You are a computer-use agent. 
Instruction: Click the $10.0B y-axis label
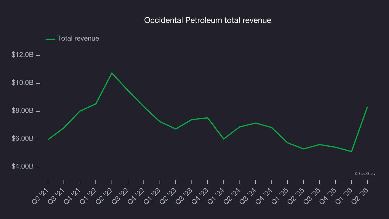(22, 83)
